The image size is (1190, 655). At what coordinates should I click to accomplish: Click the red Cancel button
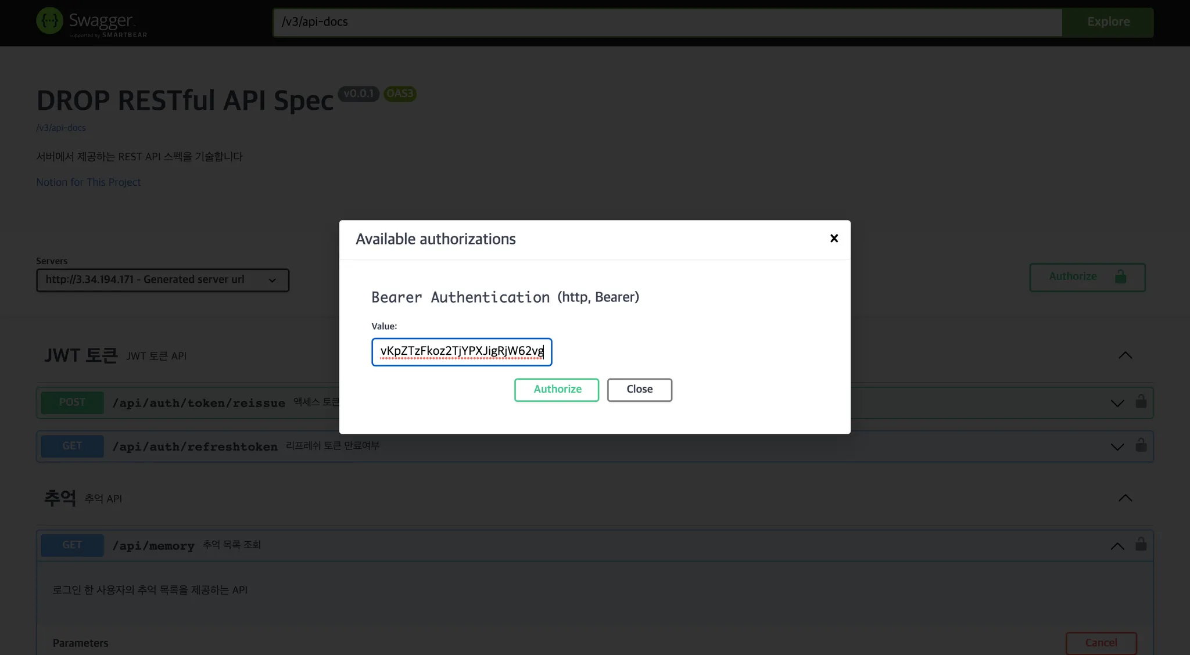[1101, 643]
